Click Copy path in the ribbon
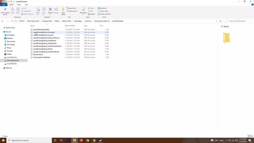254x143 pixels. (26, 11)
